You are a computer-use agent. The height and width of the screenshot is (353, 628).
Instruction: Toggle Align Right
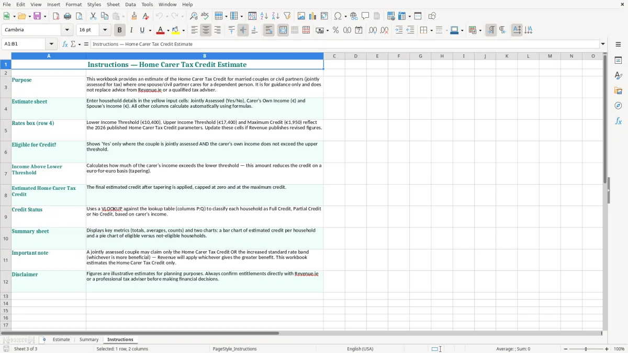217,30
